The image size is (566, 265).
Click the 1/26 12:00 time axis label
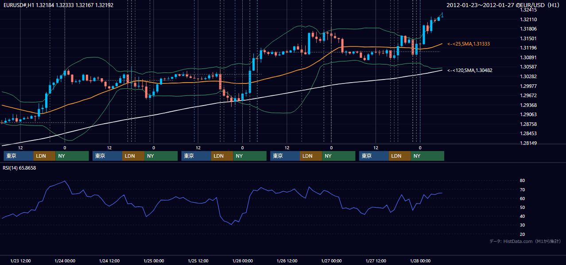(287, 261)
